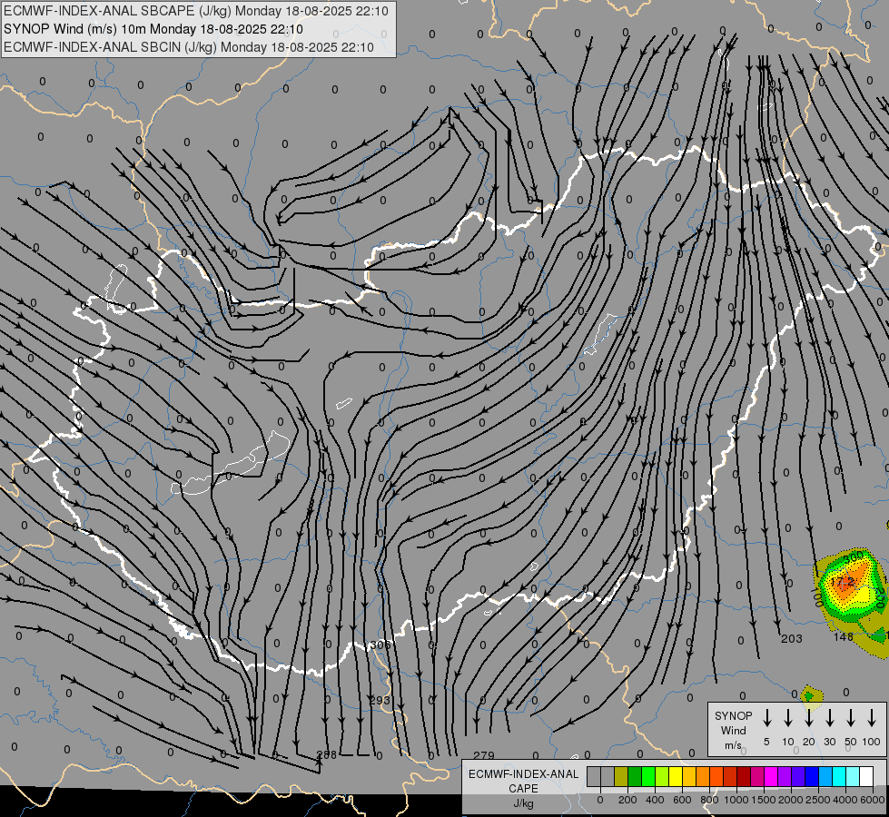Click the 2500 tick label on CAPE scale
The width and height of the screenshot is (889, 817).
point(819,800)
